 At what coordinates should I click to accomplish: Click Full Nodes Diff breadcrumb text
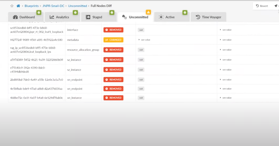(x=101, y=6)
